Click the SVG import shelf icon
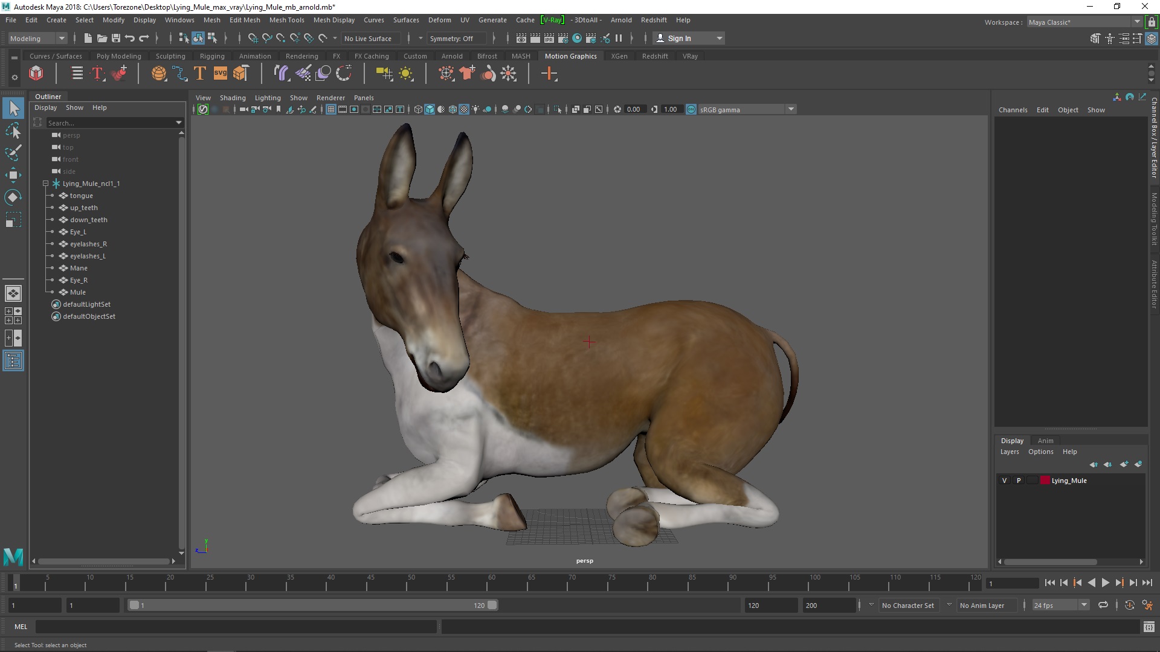Screen dimensions: 1160x652 tap(221, 74)
